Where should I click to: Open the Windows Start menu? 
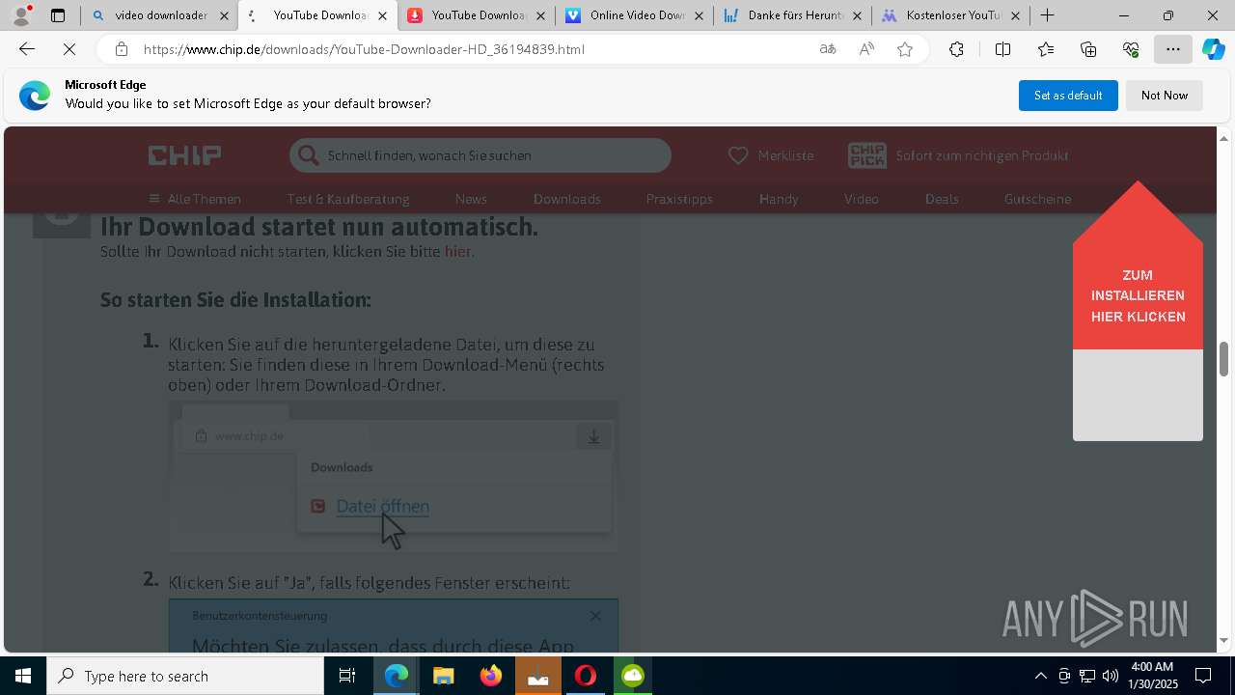23,676
